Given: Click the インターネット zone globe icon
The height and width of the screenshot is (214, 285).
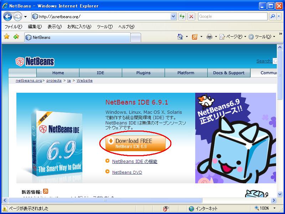Looking at the screenshot, I should (191, 209).
